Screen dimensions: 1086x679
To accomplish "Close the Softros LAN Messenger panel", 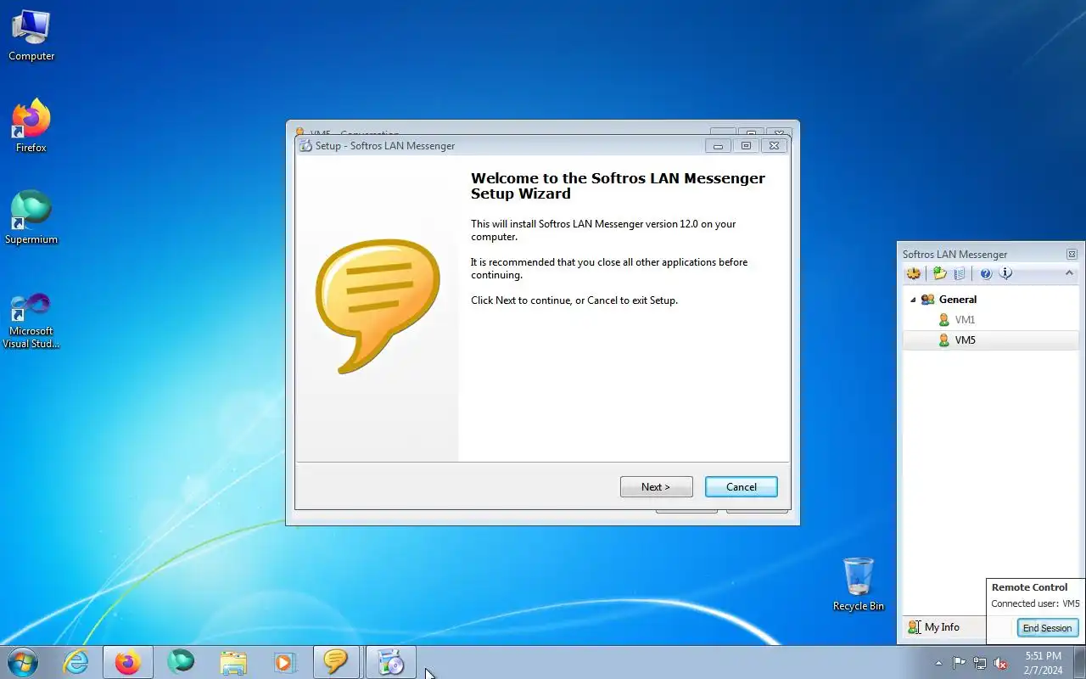I will point(1072,254).
